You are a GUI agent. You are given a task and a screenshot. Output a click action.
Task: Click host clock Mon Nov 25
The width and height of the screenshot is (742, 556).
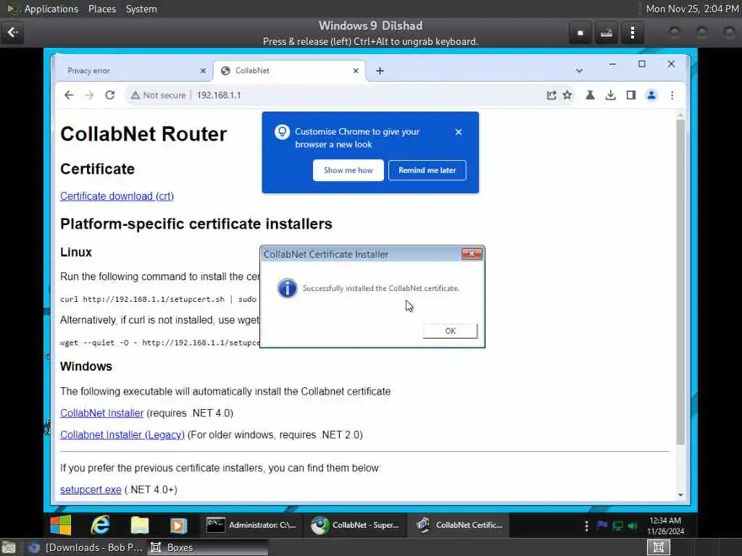pyautogui.click(x=692, y=9)
